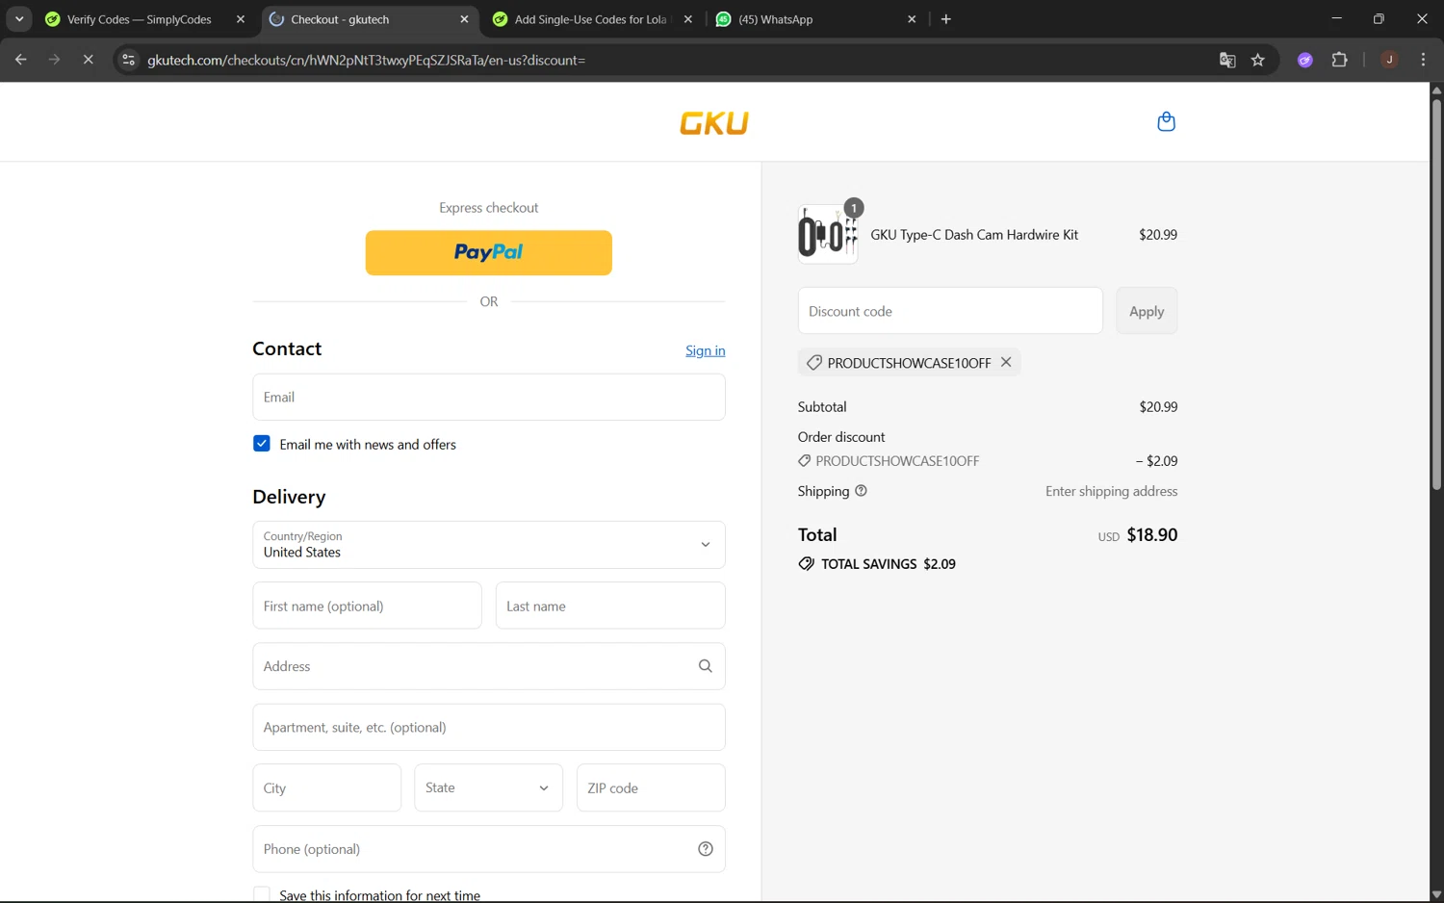The image size is (1444, 903).
Task: Focus the Phone (optional) field
Action: (489, 849)
